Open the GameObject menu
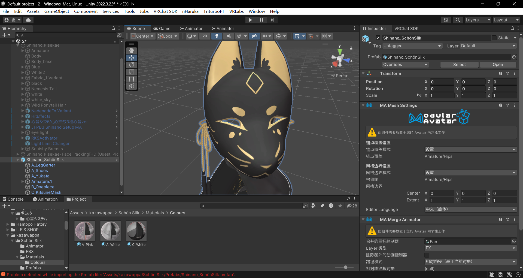This screenshot has height=278, width=523. coord(57,11)
